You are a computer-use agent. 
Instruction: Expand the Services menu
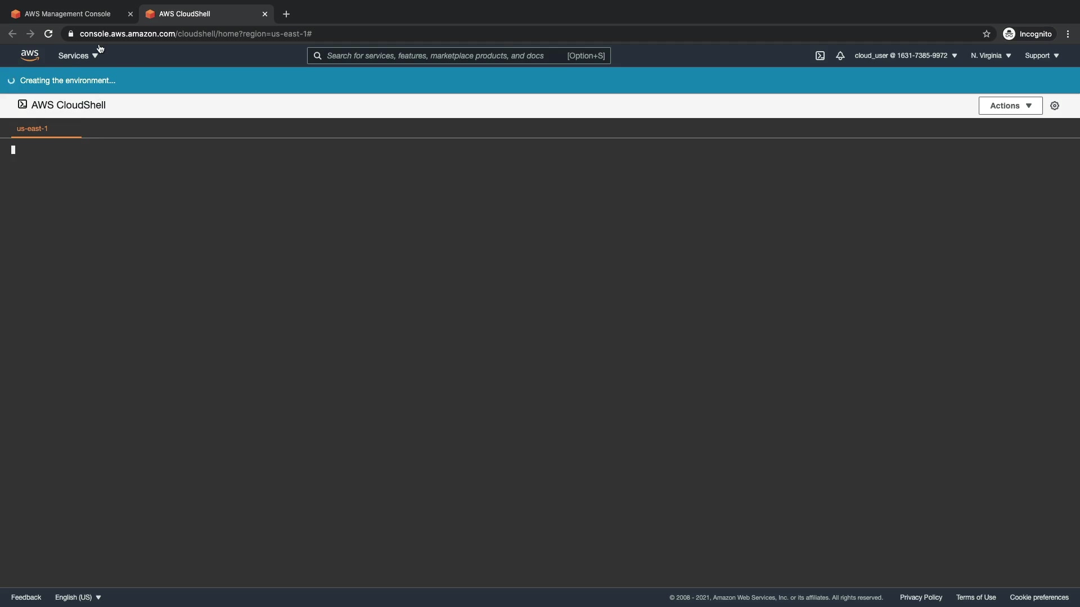pyautogui.click(x=78, y=56)
